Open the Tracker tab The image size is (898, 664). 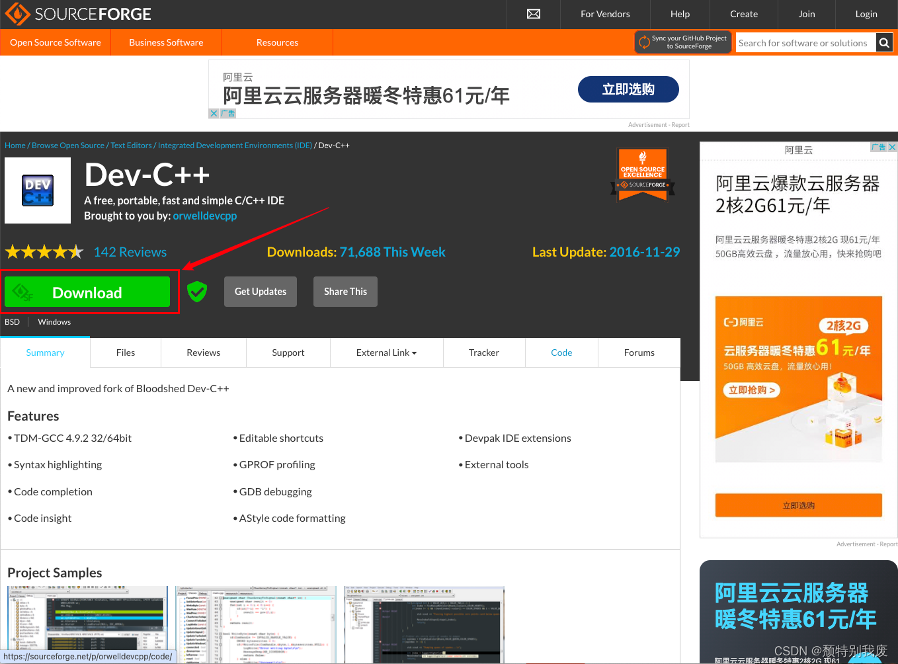pos(484,353)
